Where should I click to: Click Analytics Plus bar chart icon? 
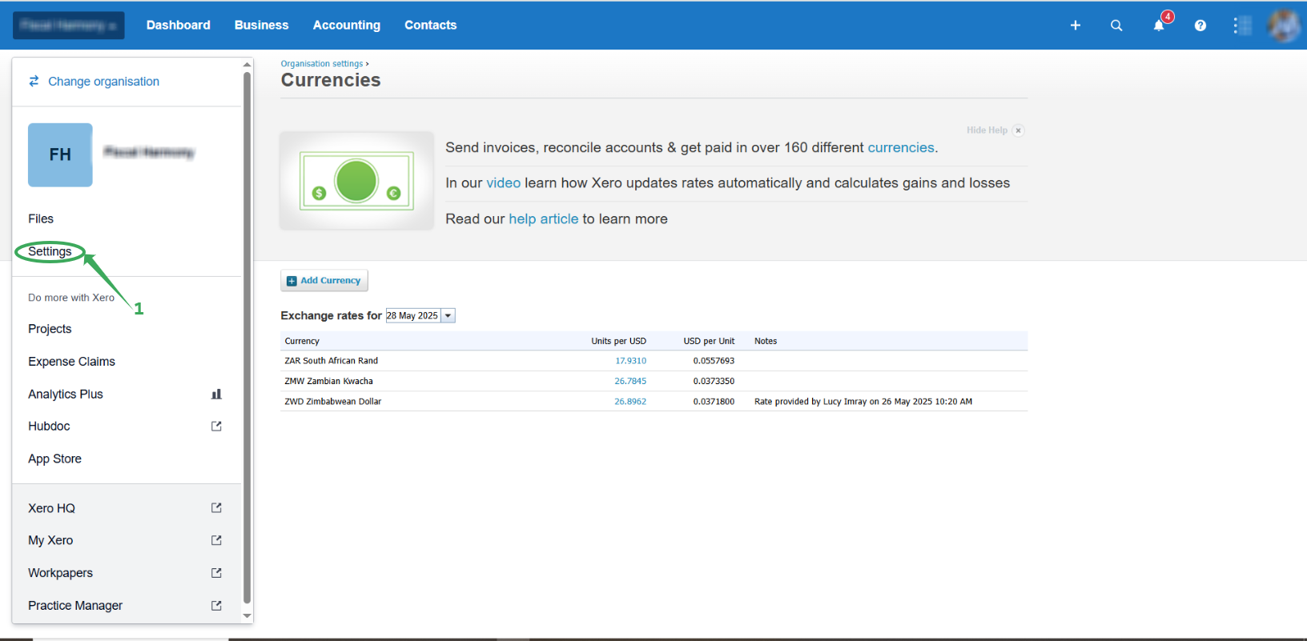pyautogui.click(x=216, y=394)
